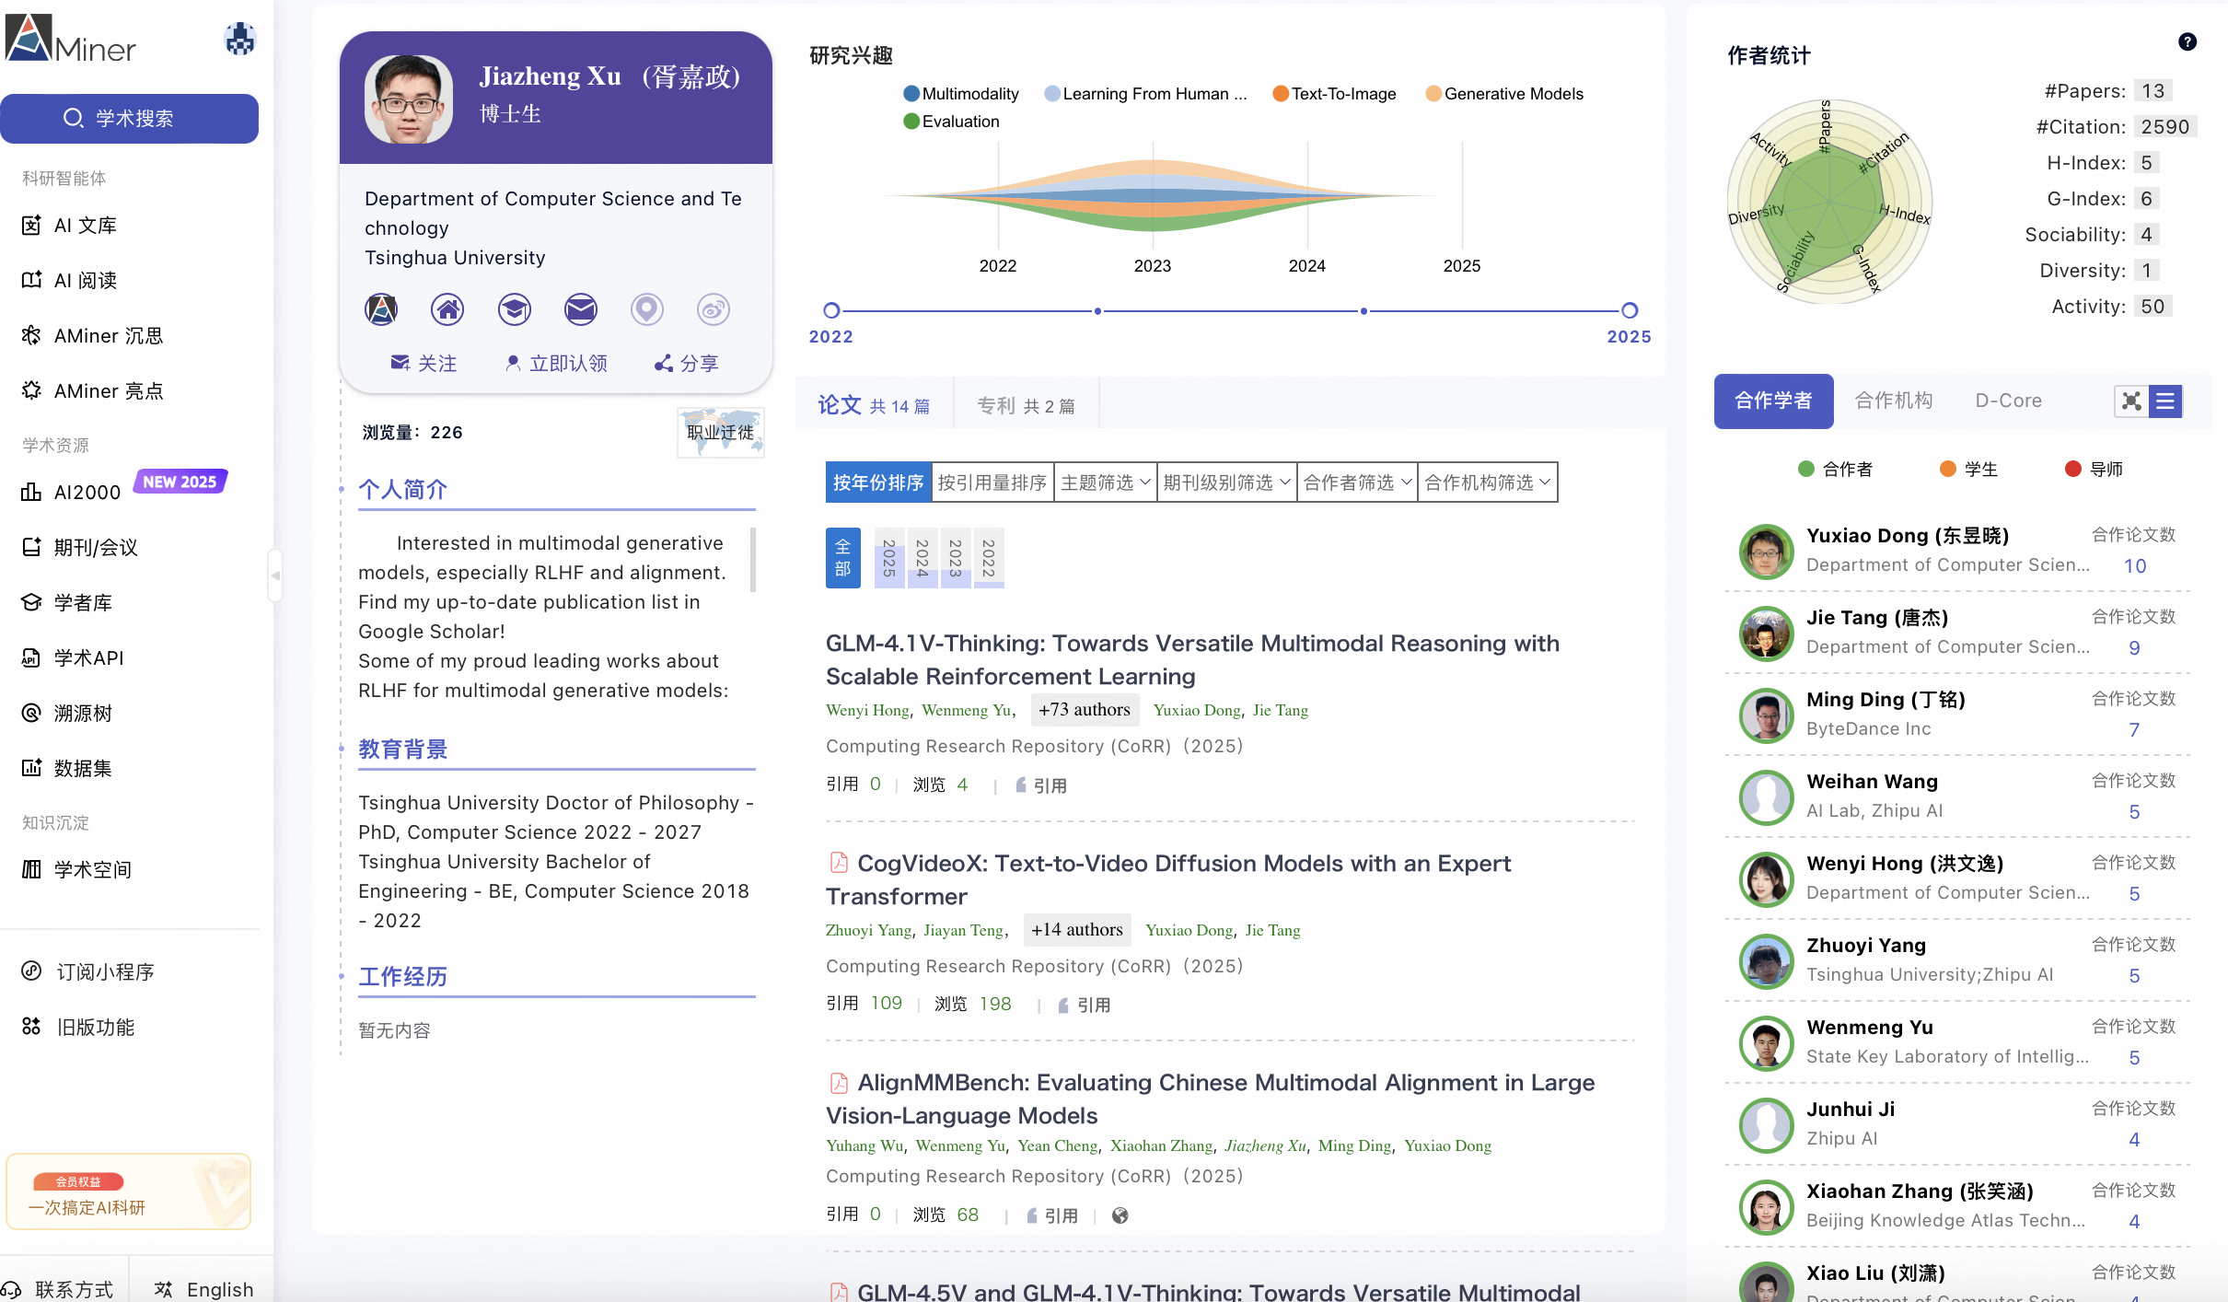Click the homepage icon on profile card
Screen dimensions: 2228x1302
coord(447,309)
